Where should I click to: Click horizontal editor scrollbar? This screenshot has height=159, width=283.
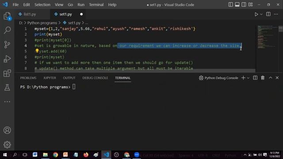tap(145, 71)
